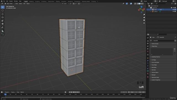This screenshot has width=177, height=100.
Task: Pick the Measure tool in the left toolbar
Action: (x=2, y=31)
